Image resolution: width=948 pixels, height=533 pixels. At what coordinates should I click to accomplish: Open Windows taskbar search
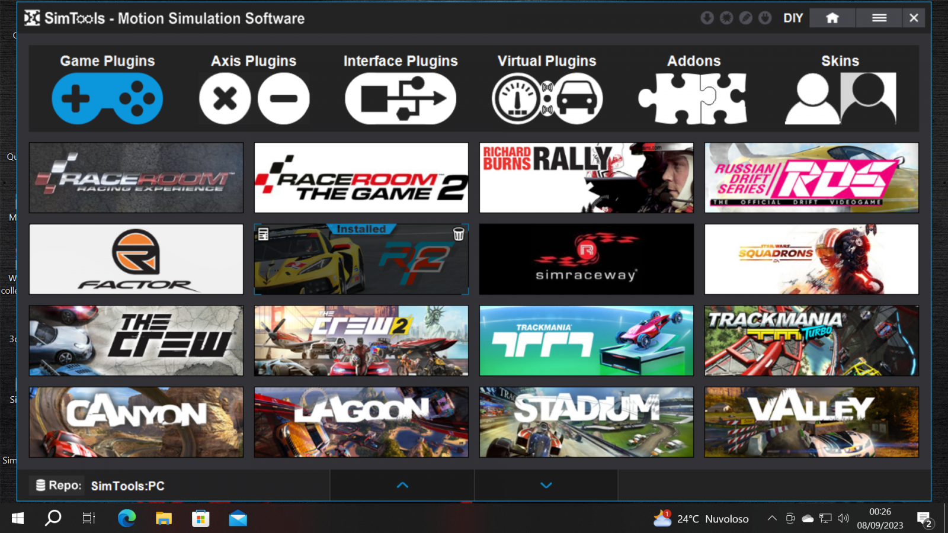53,519
